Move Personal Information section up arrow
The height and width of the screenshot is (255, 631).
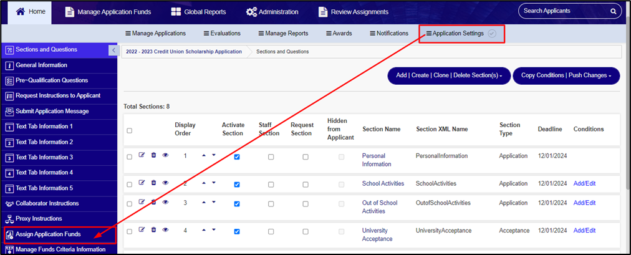point(204,155)
